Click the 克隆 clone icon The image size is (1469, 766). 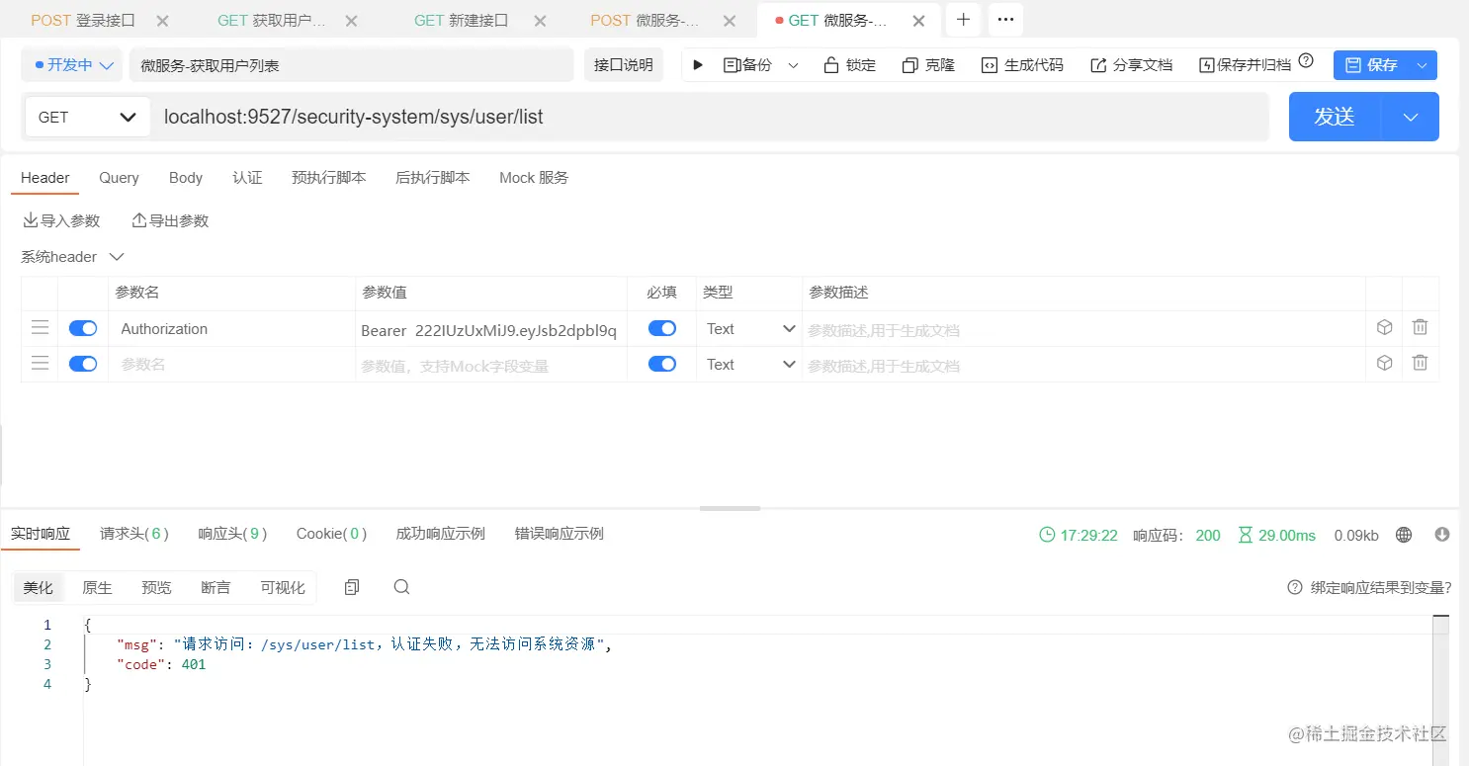(910, 65)
